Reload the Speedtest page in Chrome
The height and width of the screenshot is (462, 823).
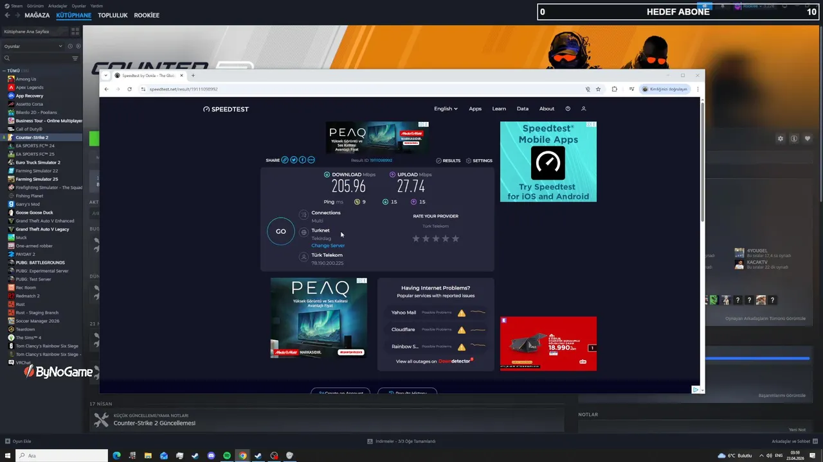[x=129, y=89]
